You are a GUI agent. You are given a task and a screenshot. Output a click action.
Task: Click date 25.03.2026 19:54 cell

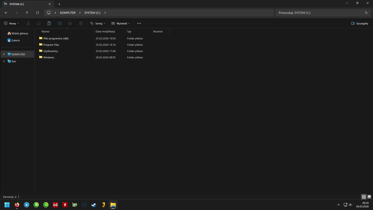105,38
